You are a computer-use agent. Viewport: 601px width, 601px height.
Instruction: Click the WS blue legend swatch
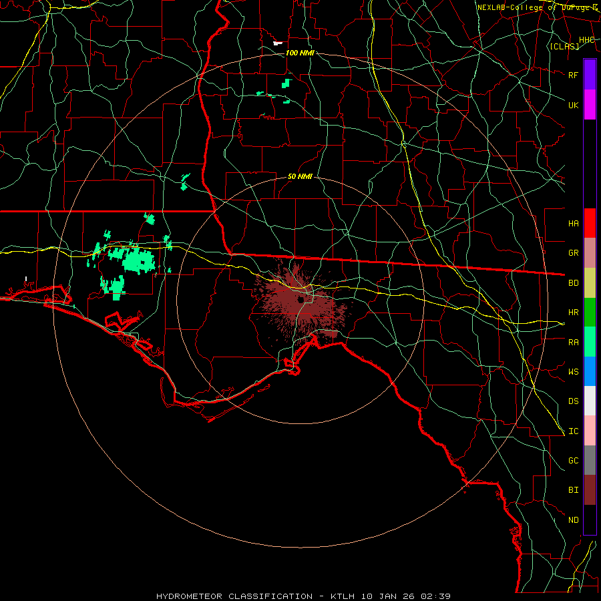click(x=590, y=371)
